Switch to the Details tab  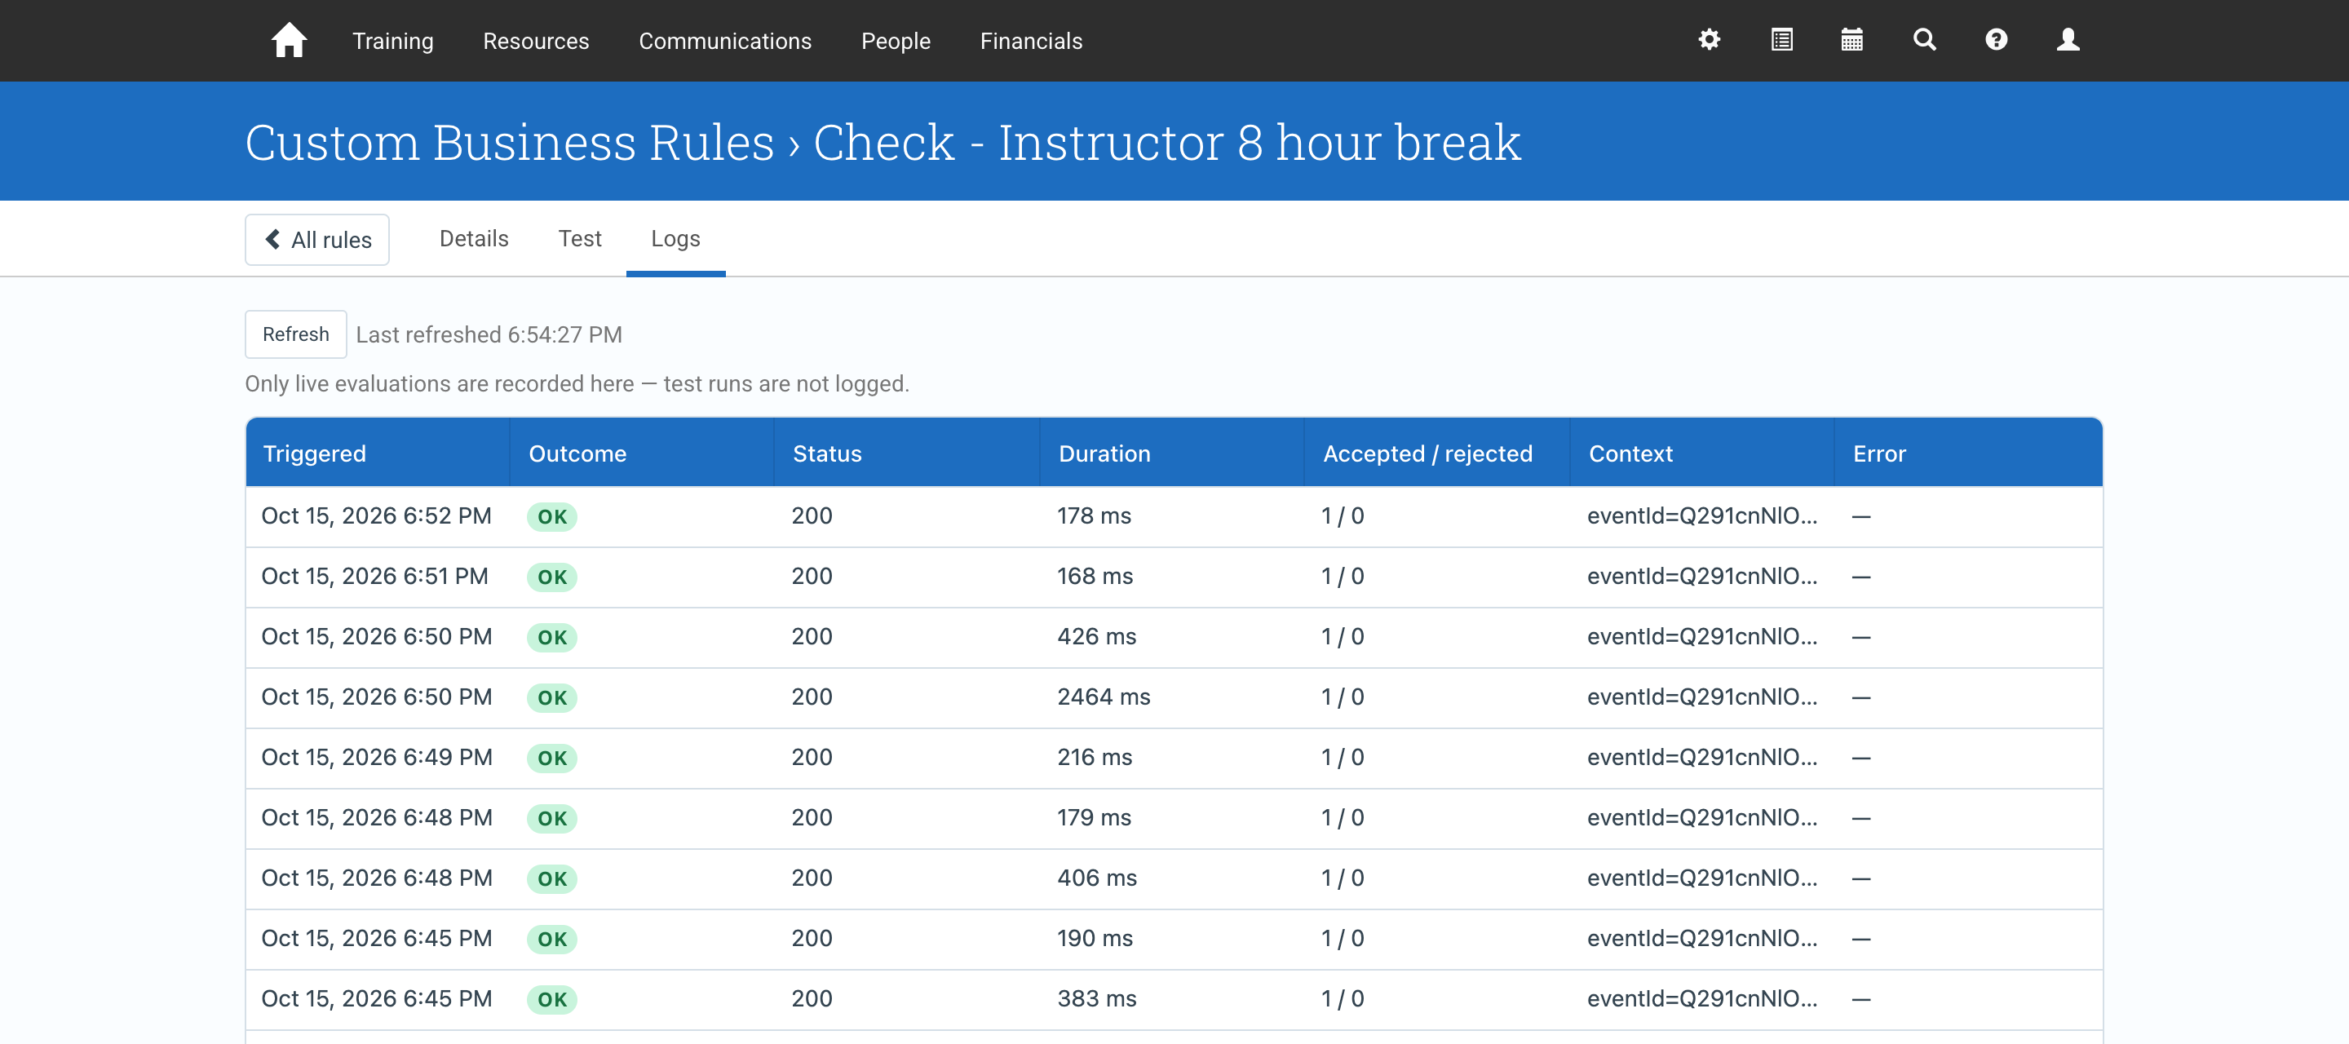pyautogui.click(x=474, y=238)
